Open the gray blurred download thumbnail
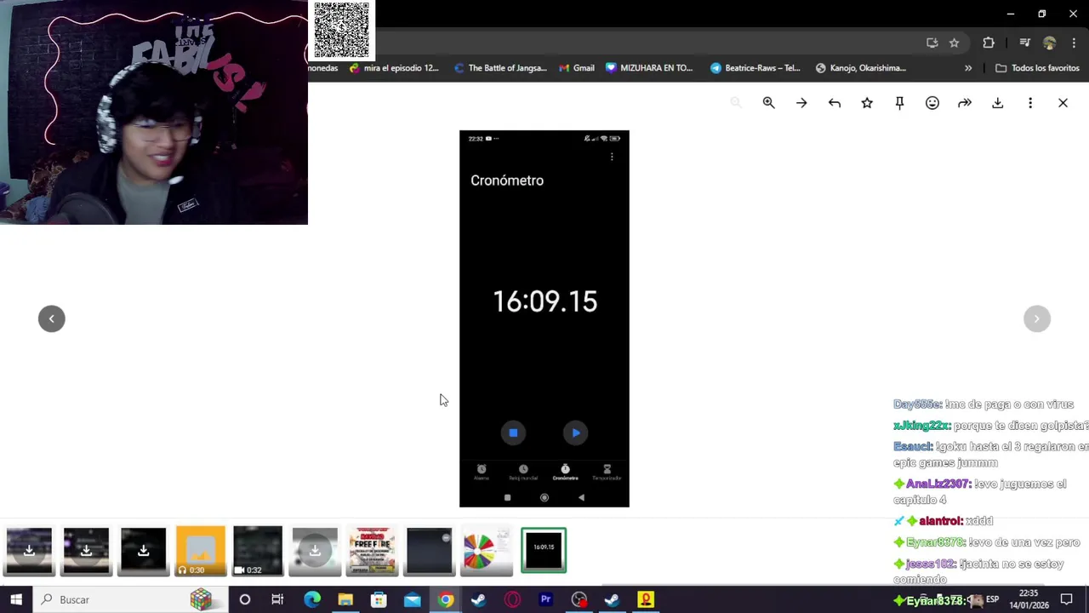1089x613 pixels. point(315,550)
